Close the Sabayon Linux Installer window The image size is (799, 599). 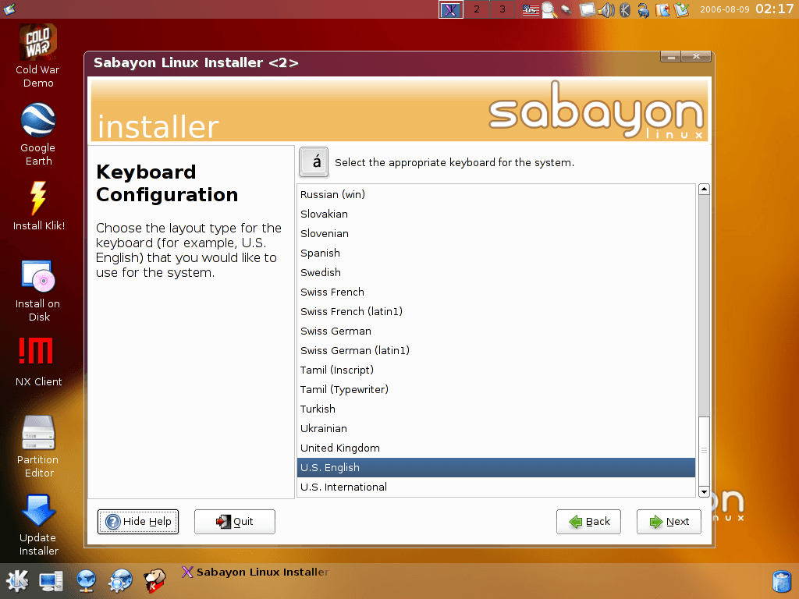point(696,56)
